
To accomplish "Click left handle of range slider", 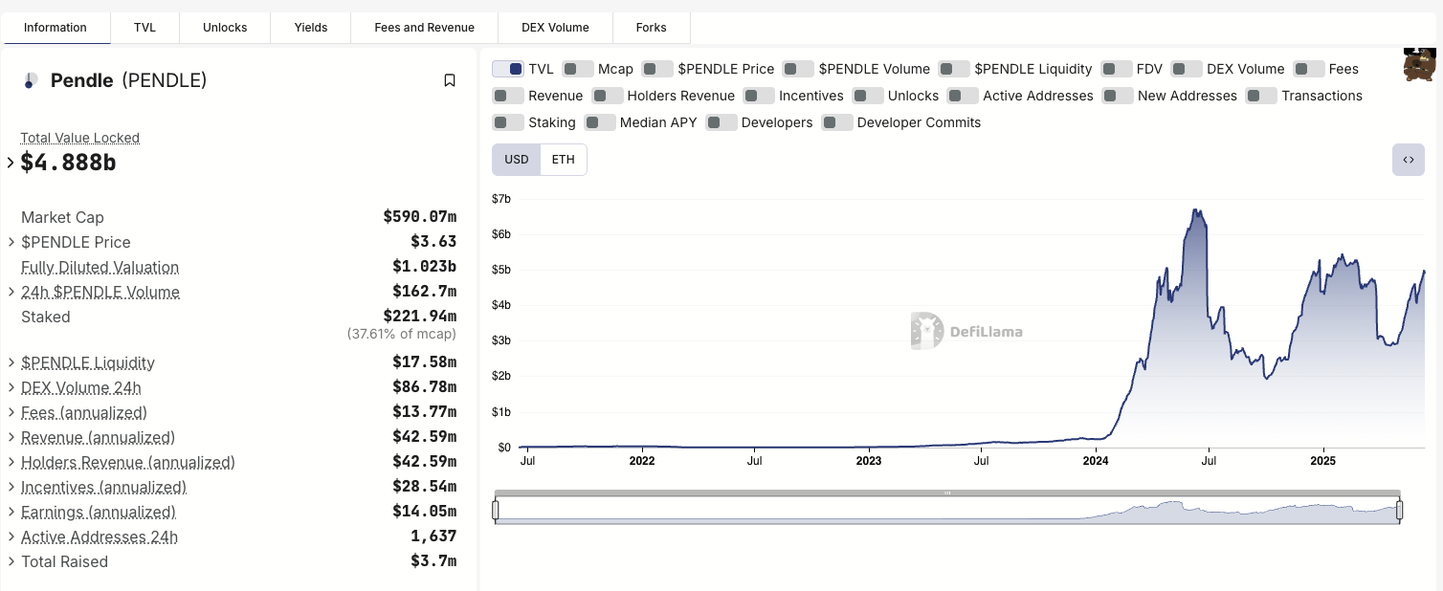I will click(496, 511).
